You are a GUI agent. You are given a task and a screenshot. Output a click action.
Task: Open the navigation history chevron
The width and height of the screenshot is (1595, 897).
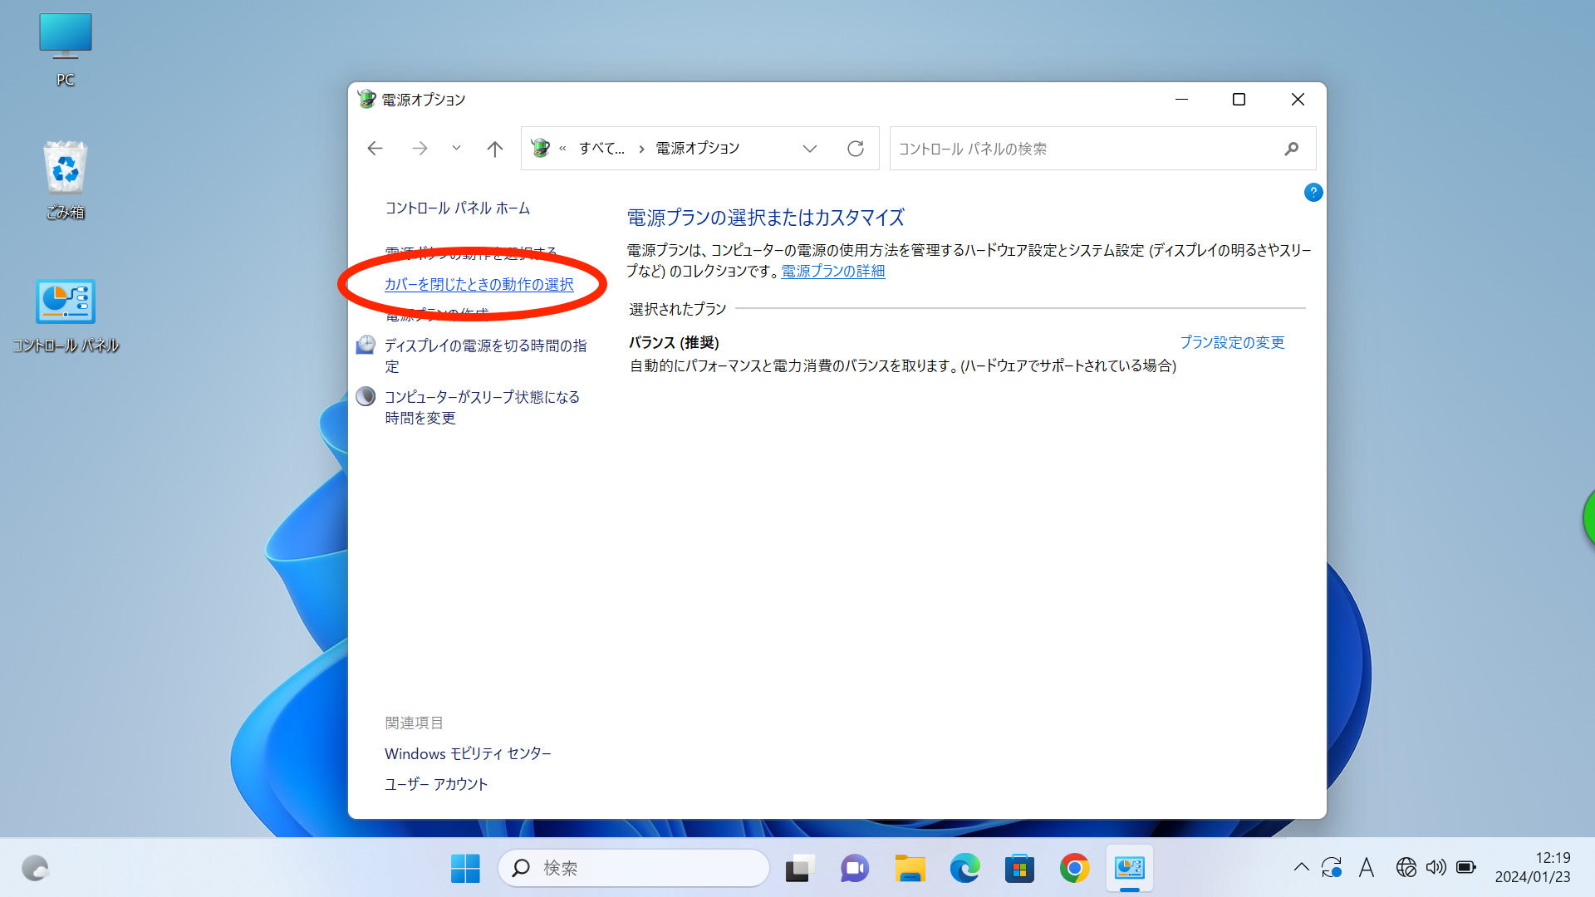456,148
